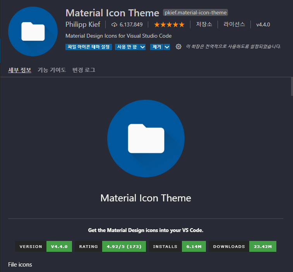Click the 사용 안 함 button
Viewport: 293px width, 272px height.
[127, 47]
